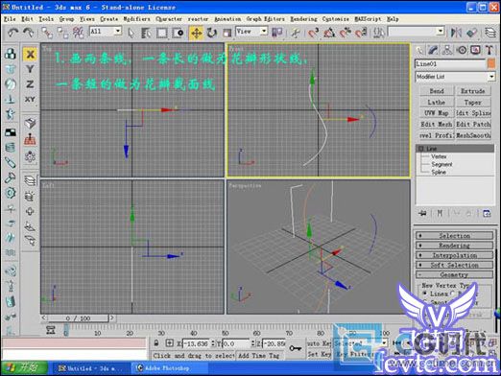Click the Redo arrow in main toolbar

pos(28,33)
